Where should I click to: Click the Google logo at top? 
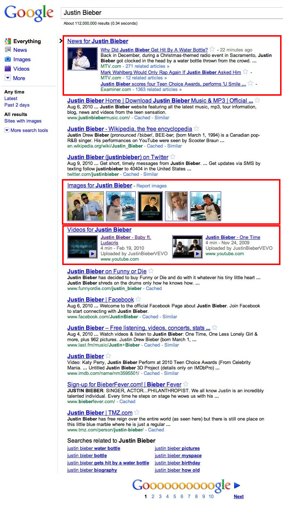click(x=29, y=14)
